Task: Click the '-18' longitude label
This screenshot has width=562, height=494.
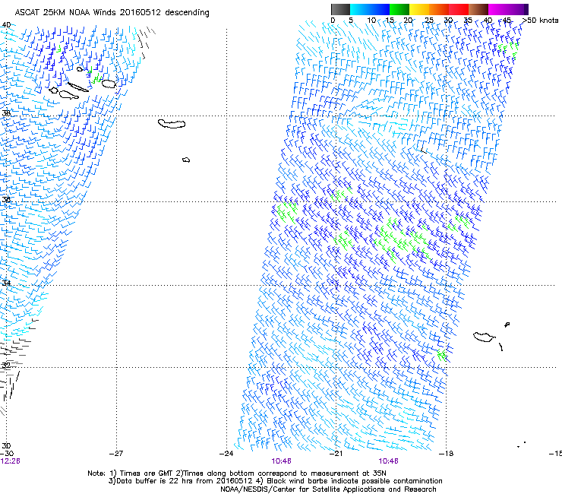Action: click(x=447, y=454)
